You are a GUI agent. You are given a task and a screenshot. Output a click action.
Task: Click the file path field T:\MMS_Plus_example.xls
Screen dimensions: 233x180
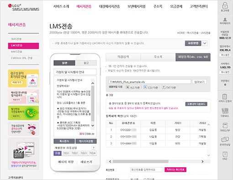point(150,82)
